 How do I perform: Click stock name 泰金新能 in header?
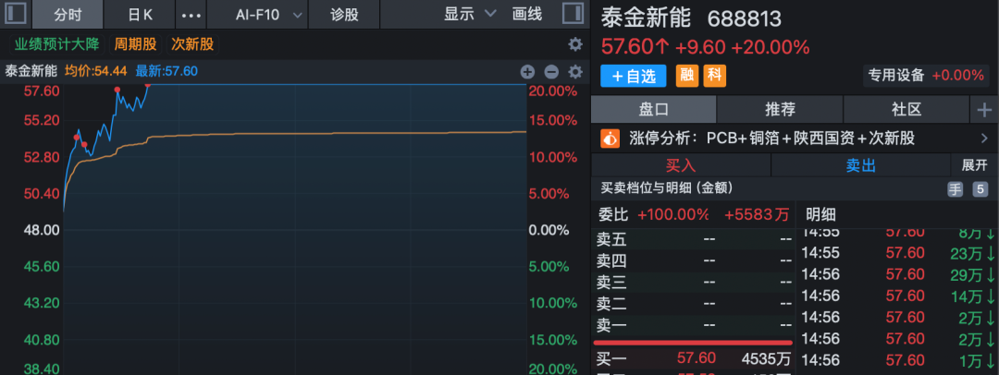click(x=646, y=18)
